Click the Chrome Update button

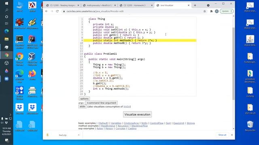point(227,11)
